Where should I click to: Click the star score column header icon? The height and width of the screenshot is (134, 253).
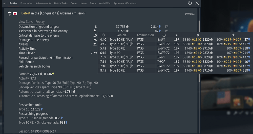[x=177, y=35]
